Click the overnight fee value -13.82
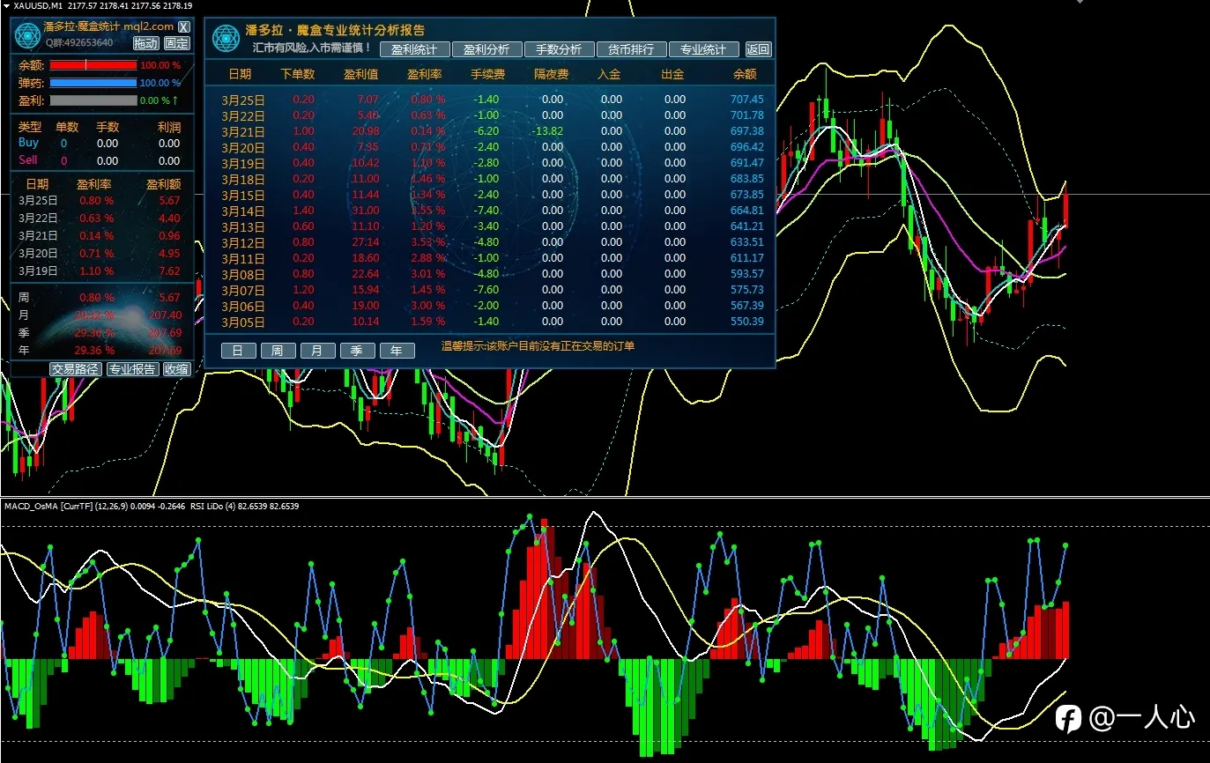1210x763 pixels. [547, 131]
